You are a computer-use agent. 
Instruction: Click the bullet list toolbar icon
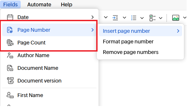coord(134,18)
